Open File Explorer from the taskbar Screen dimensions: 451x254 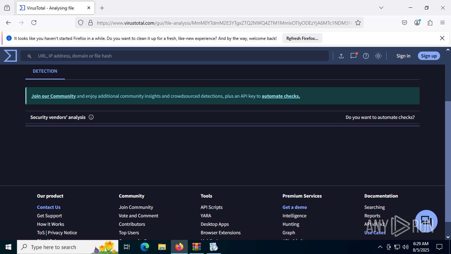(162, 247)
